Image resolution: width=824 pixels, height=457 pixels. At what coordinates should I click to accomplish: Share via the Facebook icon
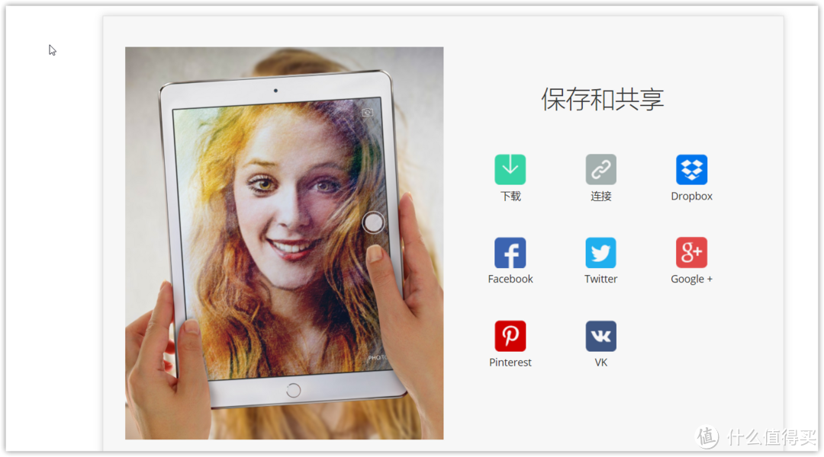point(510,252)
